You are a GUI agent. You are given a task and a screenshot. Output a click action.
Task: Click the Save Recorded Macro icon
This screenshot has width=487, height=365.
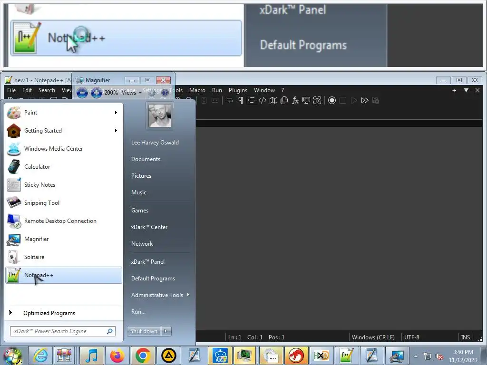tap(376, 100)
